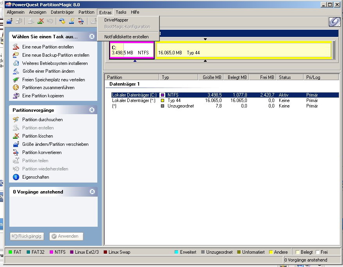Click icon beside 'Eine neue Partition erstellen'

pos(16,47)
